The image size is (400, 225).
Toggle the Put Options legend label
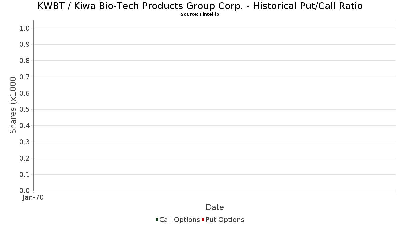[x=225, y=220]
